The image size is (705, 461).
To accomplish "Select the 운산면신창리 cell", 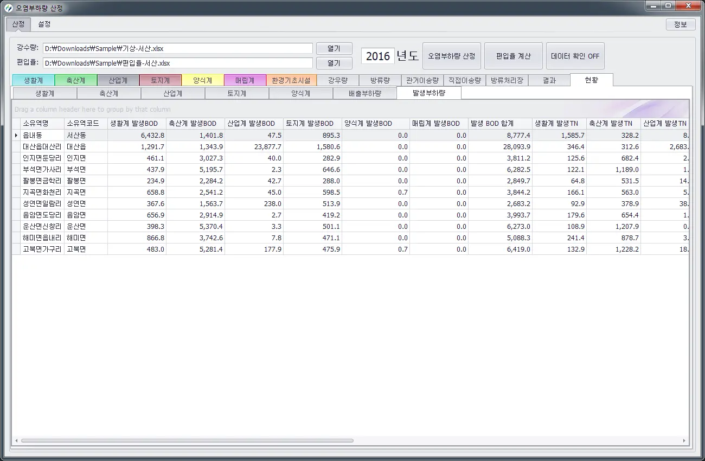I will [42, 226].
